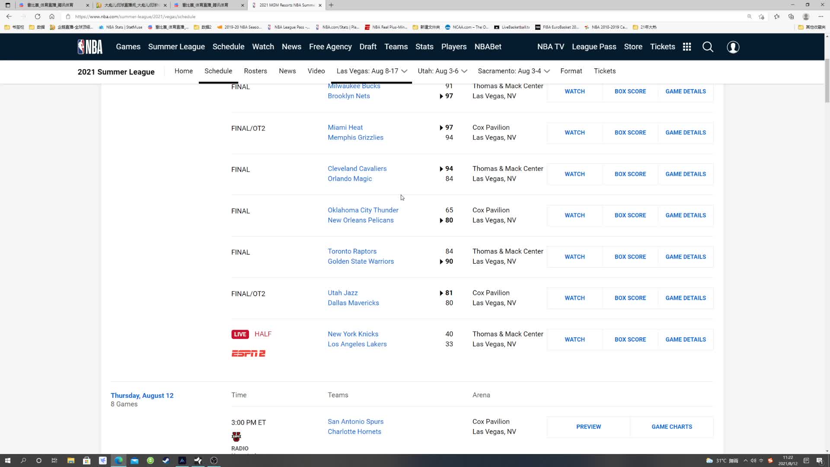
Task: Expand the Utah: Aug 3-6 dropdown
Action: click(x=442, y=71)
